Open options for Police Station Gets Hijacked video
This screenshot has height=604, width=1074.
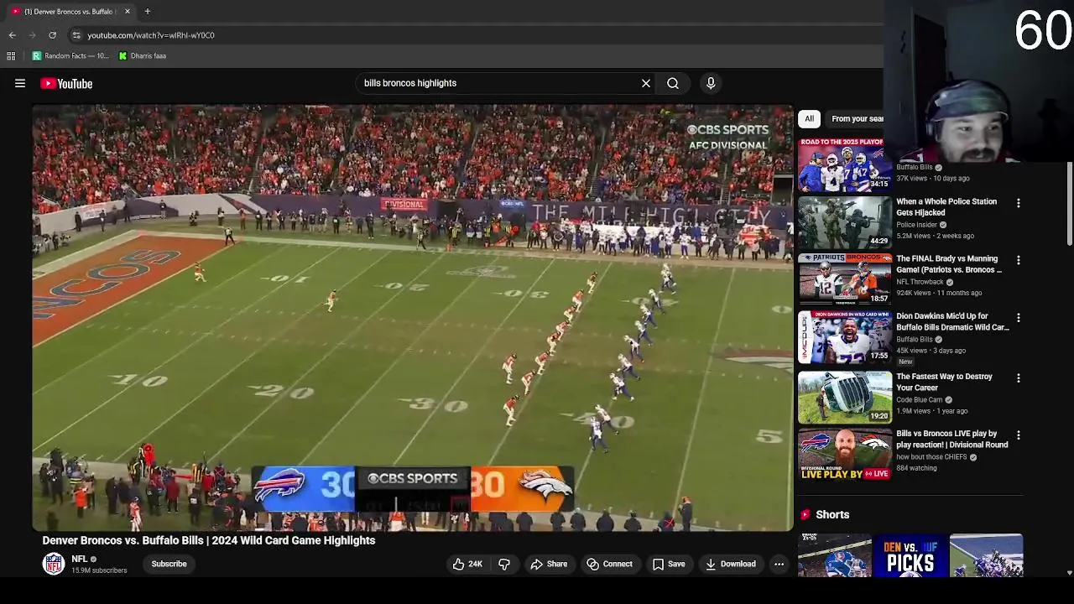point(1019,203)
